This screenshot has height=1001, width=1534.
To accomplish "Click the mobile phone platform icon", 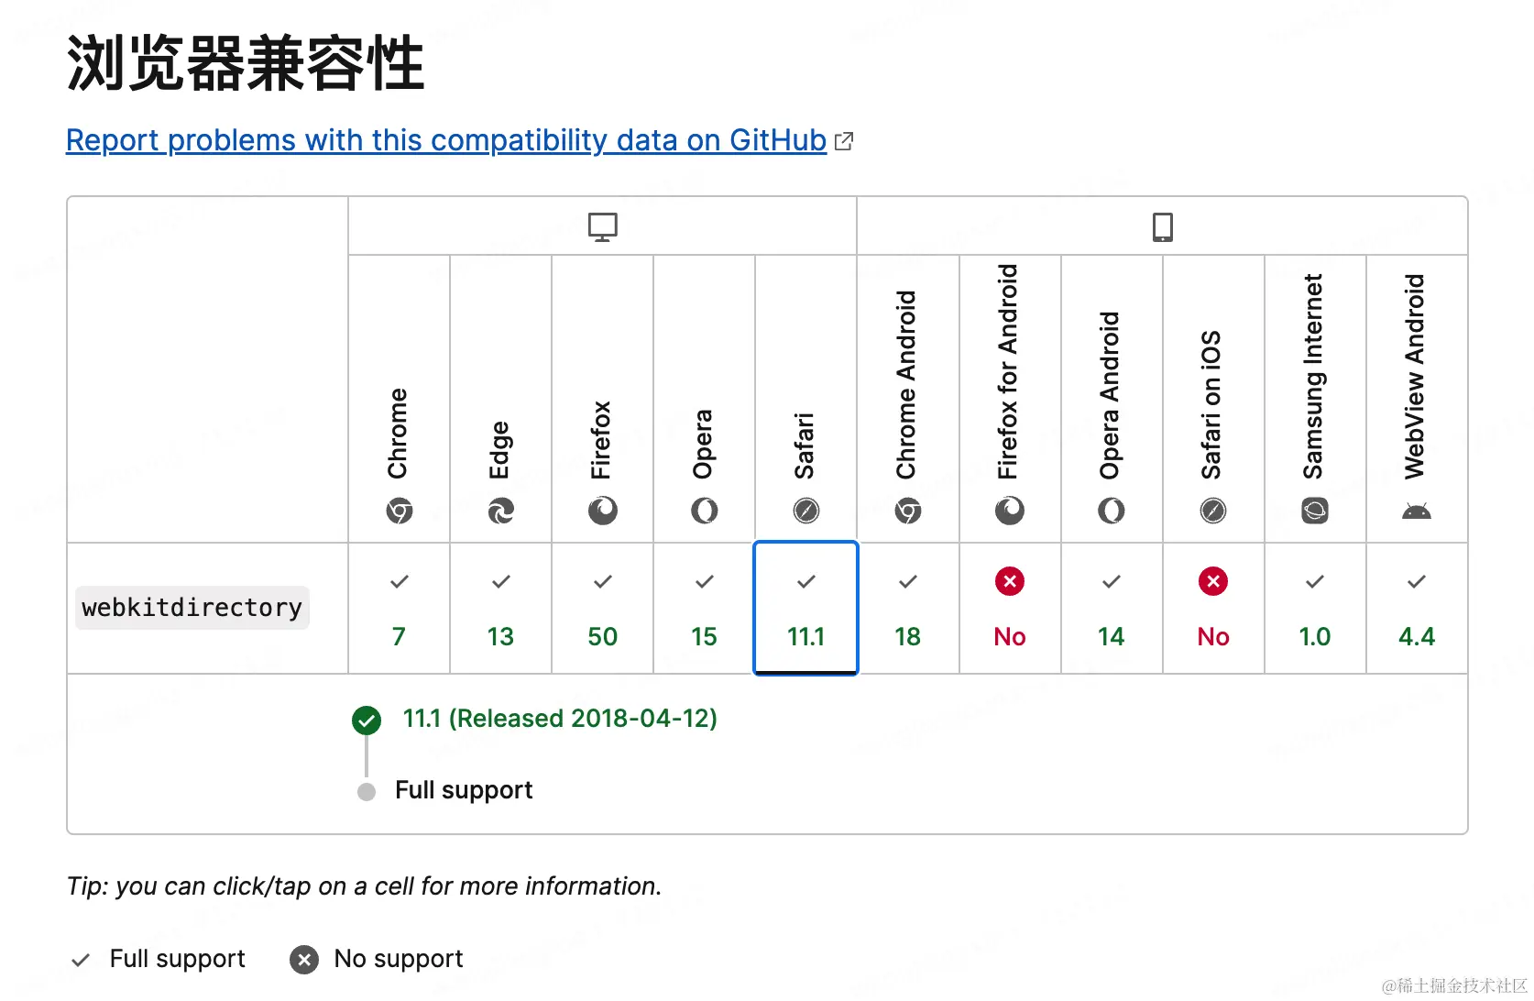I will (x=1162, y=226).
